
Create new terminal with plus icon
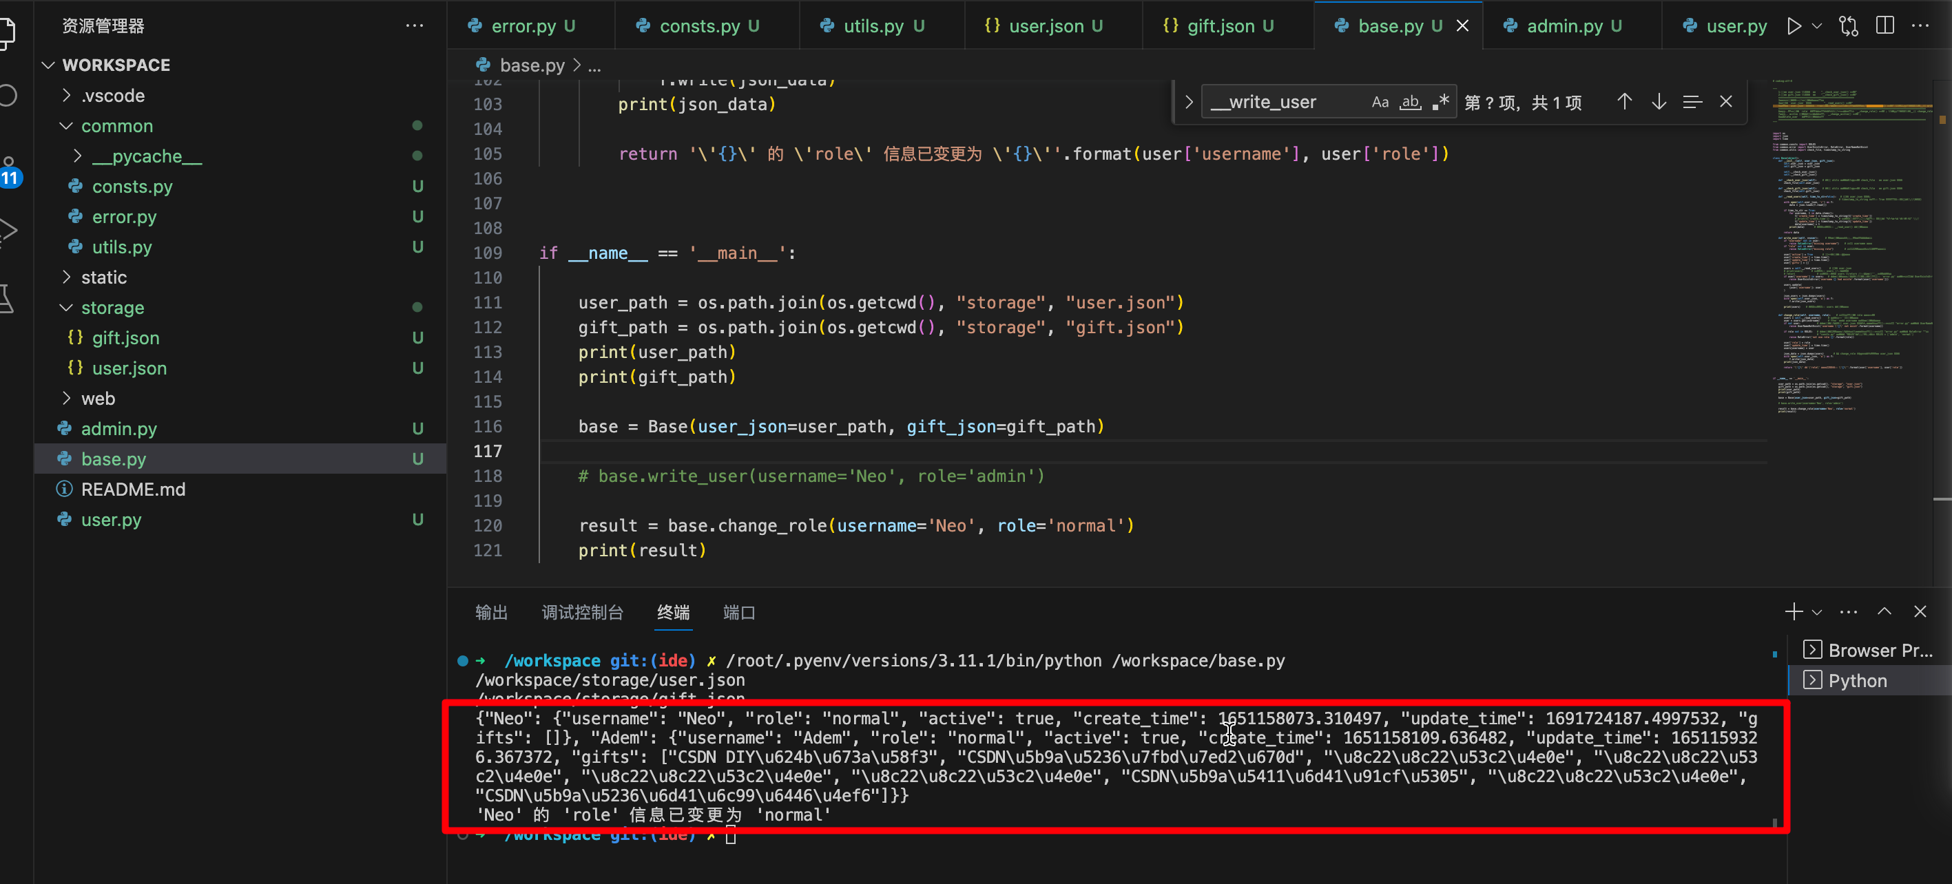pyautogui.click(x=1793, y=611)
